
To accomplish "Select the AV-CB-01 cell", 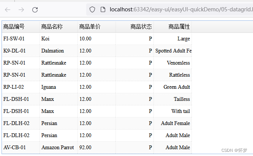I will click(x=21, y=147).
